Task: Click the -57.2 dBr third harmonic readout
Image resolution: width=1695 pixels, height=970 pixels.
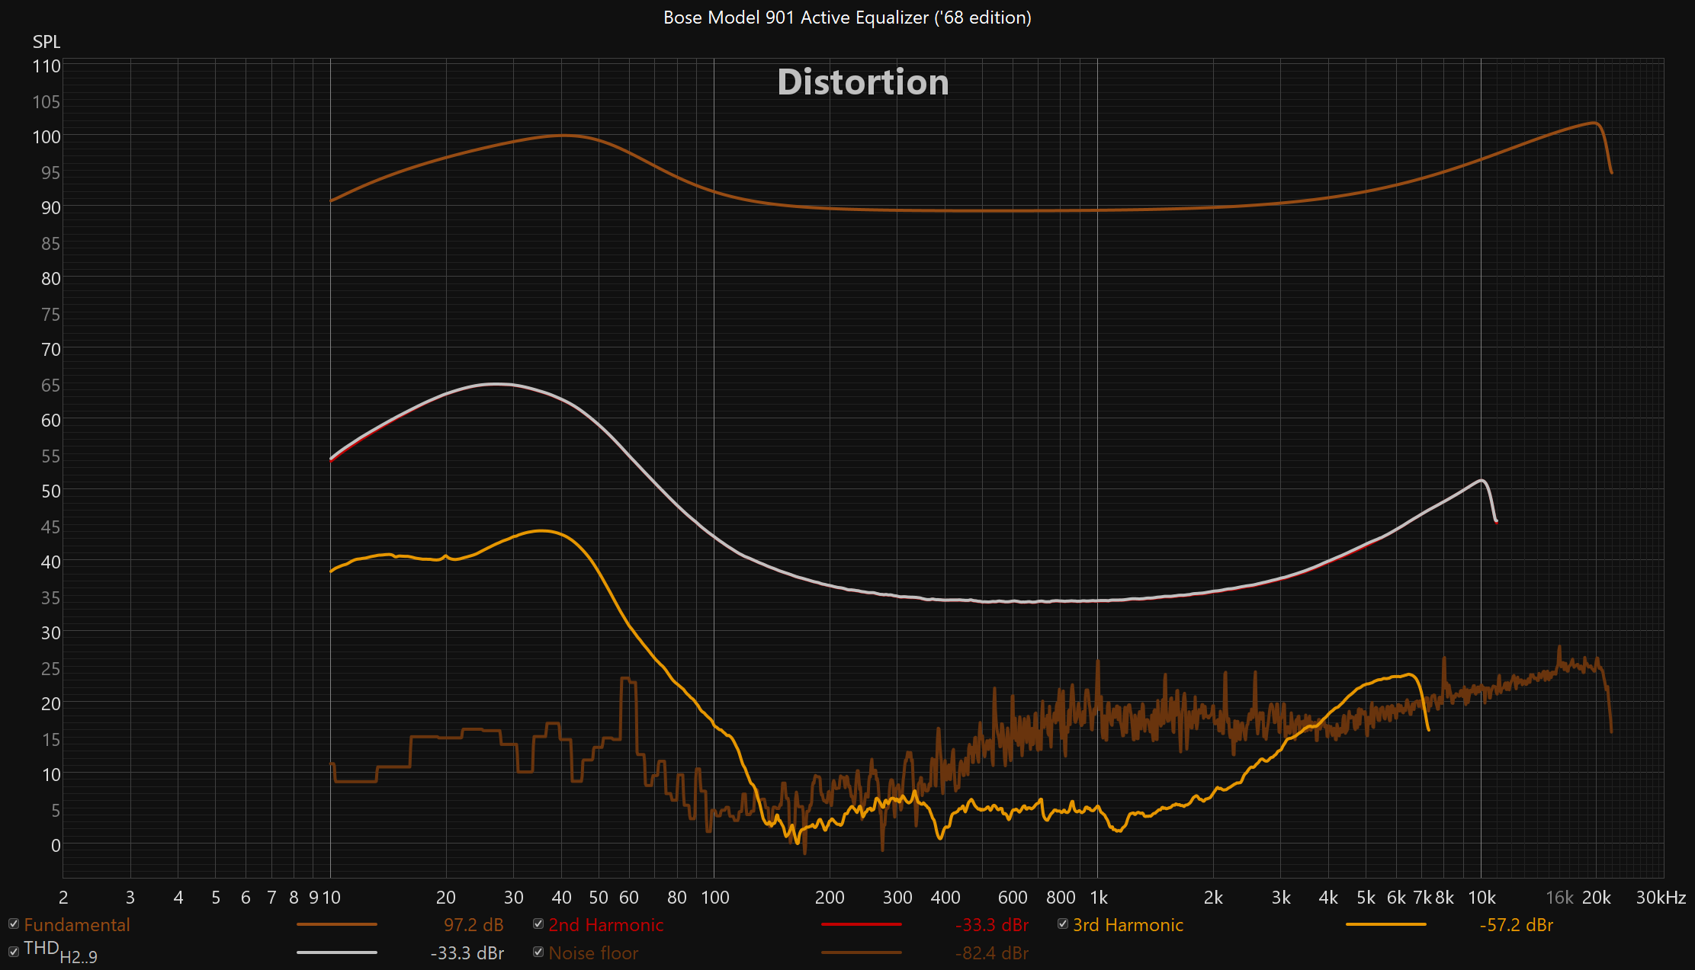Action: [x=1517, y=924]
